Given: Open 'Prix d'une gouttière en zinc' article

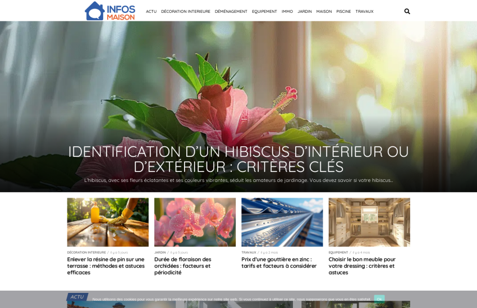Looking at the screenshot, I should [x=277, y=263].
